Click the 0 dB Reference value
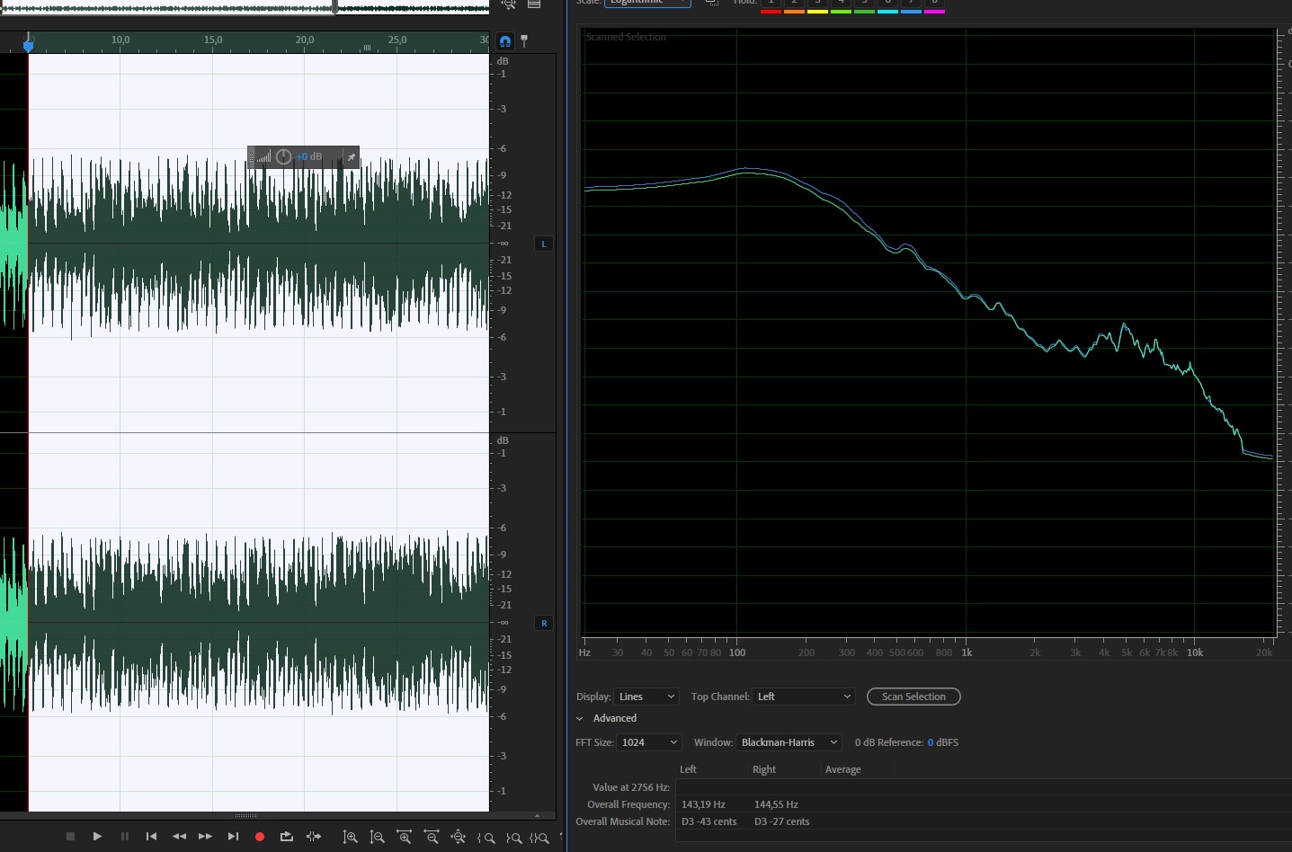The width and height of the screenshot is (1292, 852). (931, 742)
